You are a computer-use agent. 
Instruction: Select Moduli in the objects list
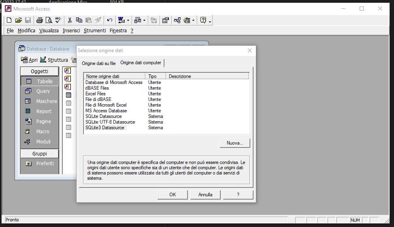pyautogui.click(x=39, y=141)
